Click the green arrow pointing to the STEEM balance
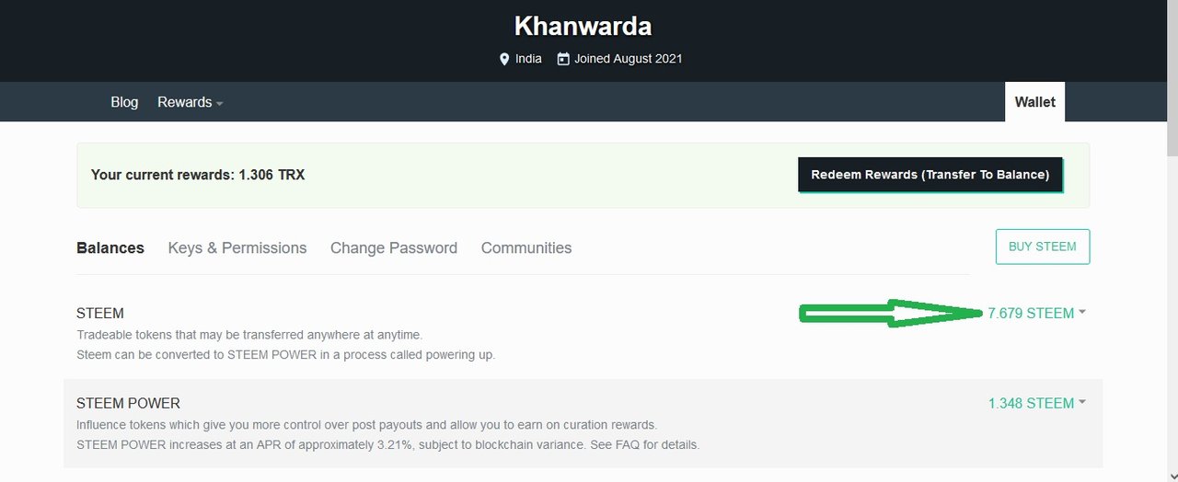Viewport: 1178px width, 482px height. (891, 313)
